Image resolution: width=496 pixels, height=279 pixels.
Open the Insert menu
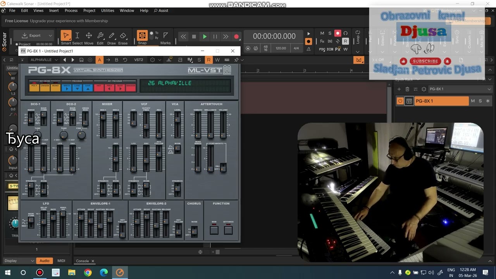[x=54, y=10]
